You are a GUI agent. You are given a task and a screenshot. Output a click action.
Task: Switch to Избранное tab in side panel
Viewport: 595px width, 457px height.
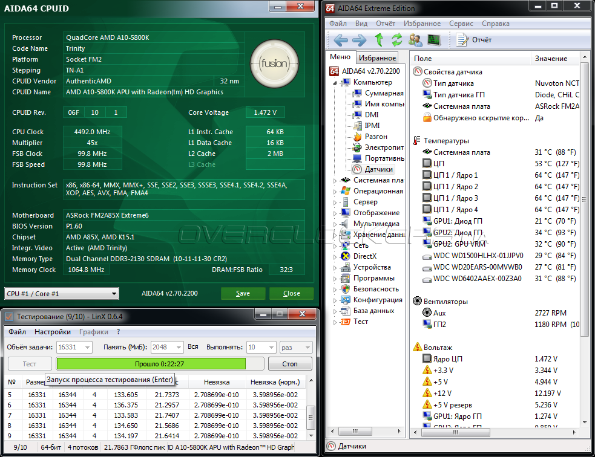[377, 57]
